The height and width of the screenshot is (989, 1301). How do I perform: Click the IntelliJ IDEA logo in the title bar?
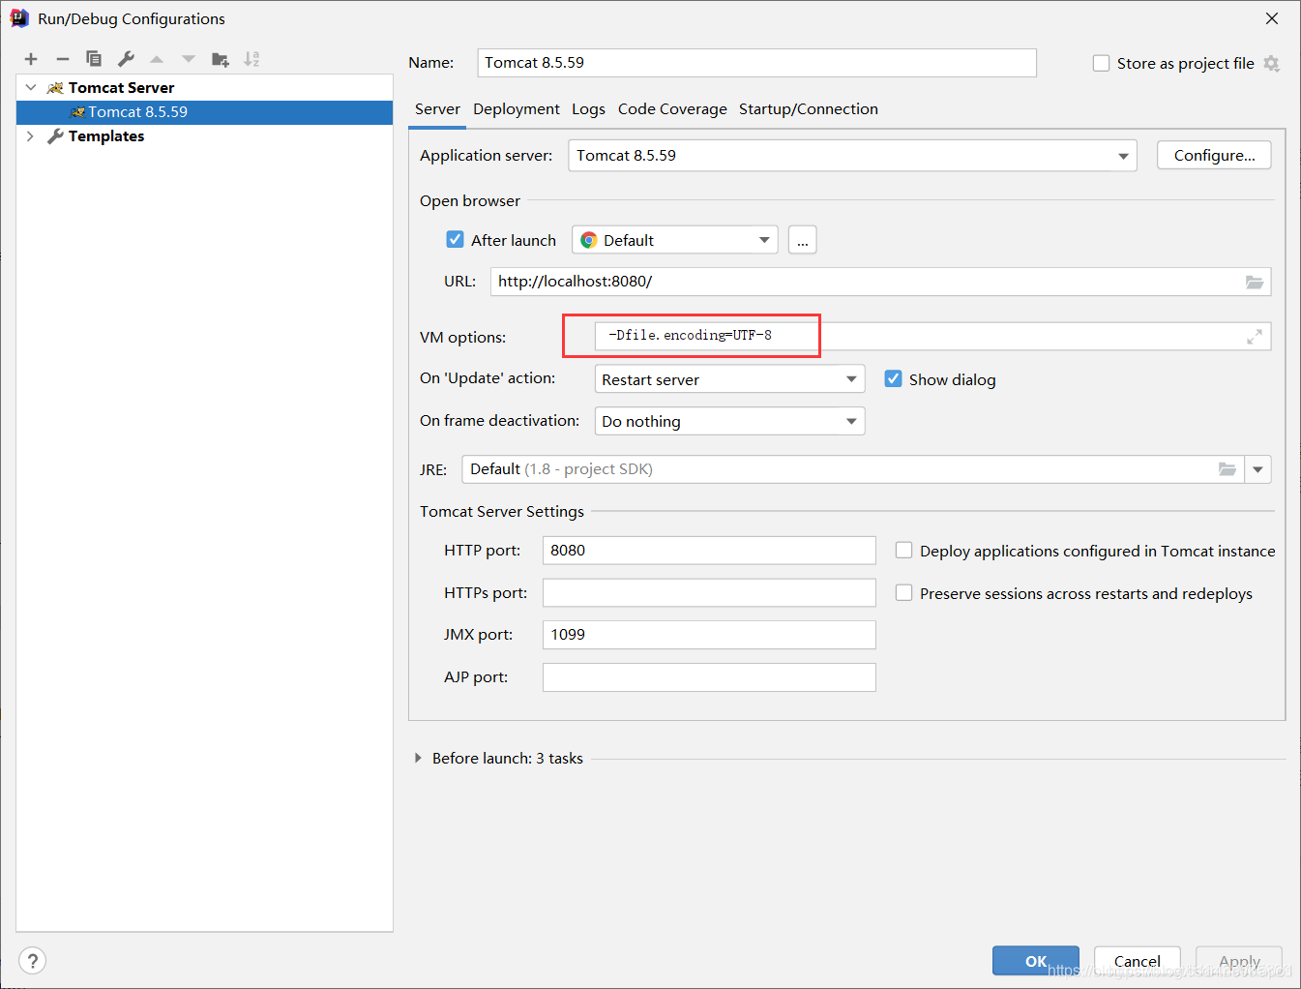[19, 18]
